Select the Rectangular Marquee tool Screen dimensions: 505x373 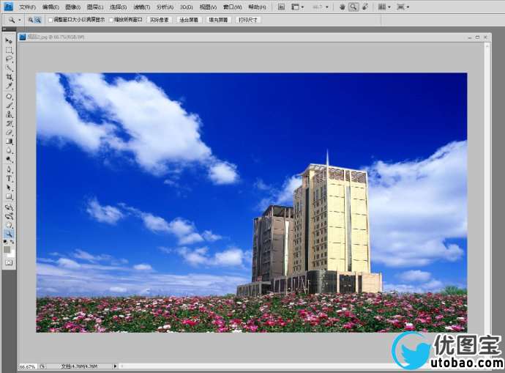9,51
